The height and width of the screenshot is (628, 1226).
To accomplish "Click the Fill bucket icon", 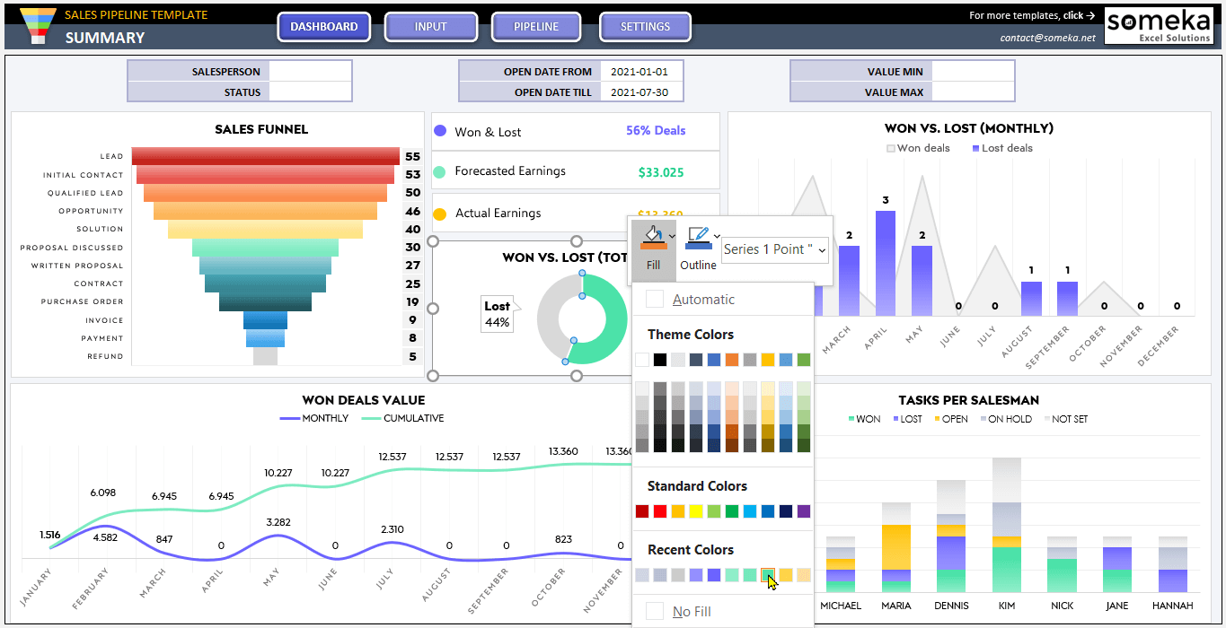I will click(654, 236).
